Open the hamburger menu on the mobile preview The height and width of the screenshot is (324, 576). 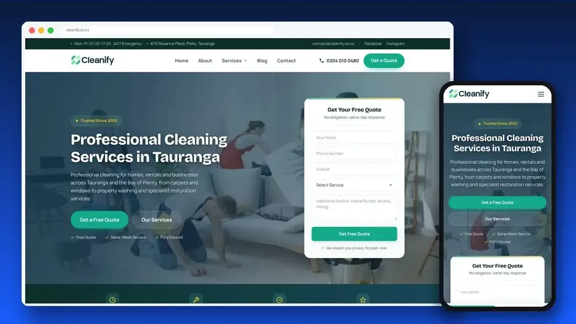coord(541,94)
